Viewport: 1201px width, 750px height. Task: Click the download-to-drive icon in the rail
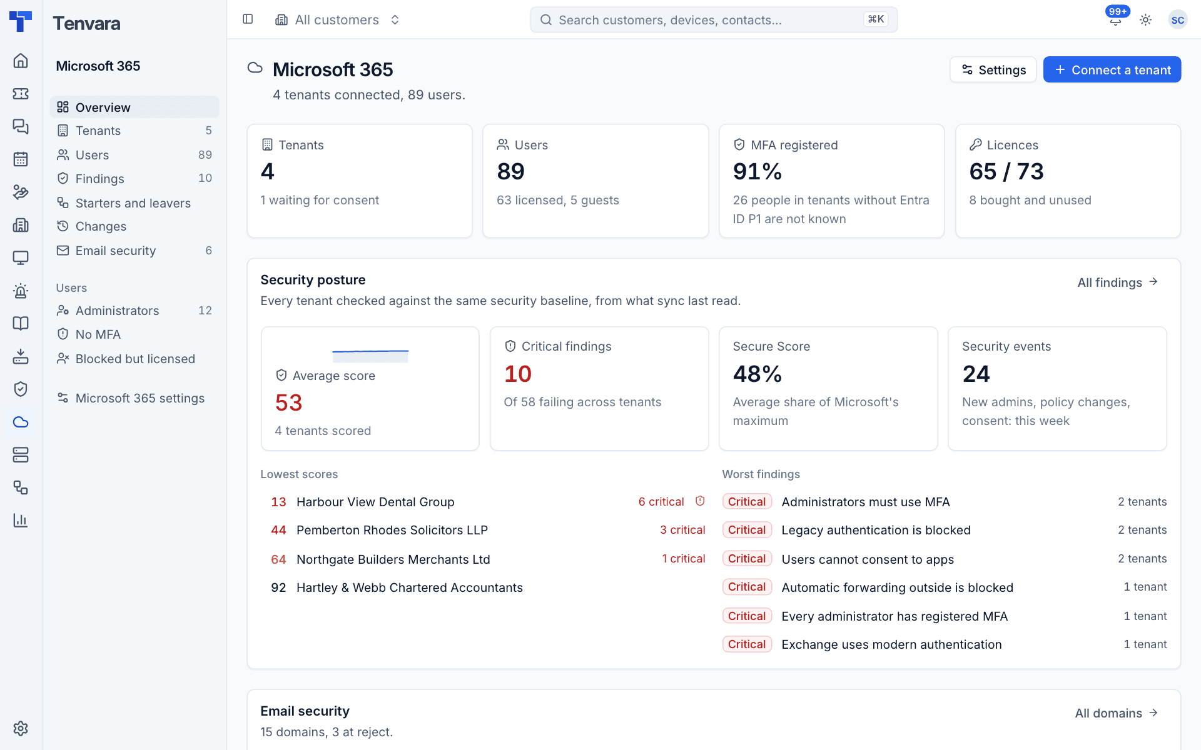(21, 356)
